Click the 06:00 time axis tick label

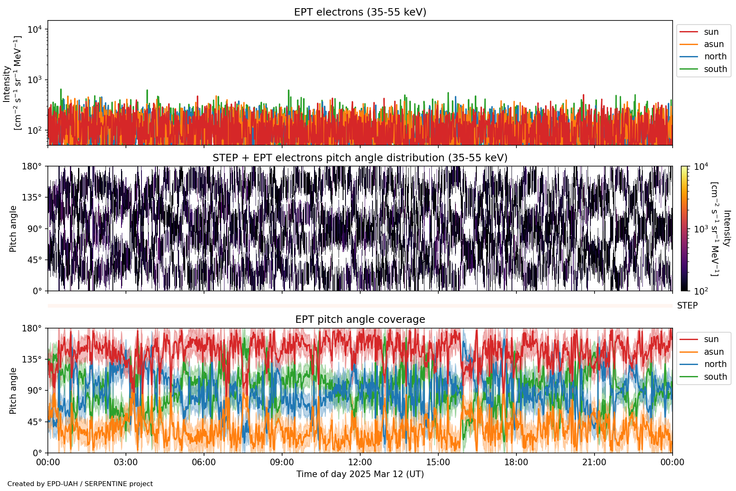(x=204, y=462)
